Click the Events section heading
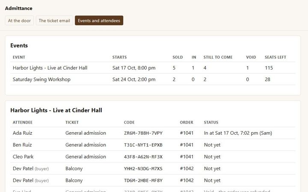Screen dimensions: 308x192 click(x=19, y=46)
